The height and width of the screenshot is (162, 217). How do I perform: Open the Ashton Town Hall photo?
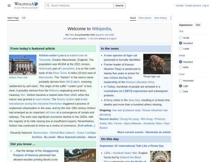pyautogui.click(x=23, y=65)
